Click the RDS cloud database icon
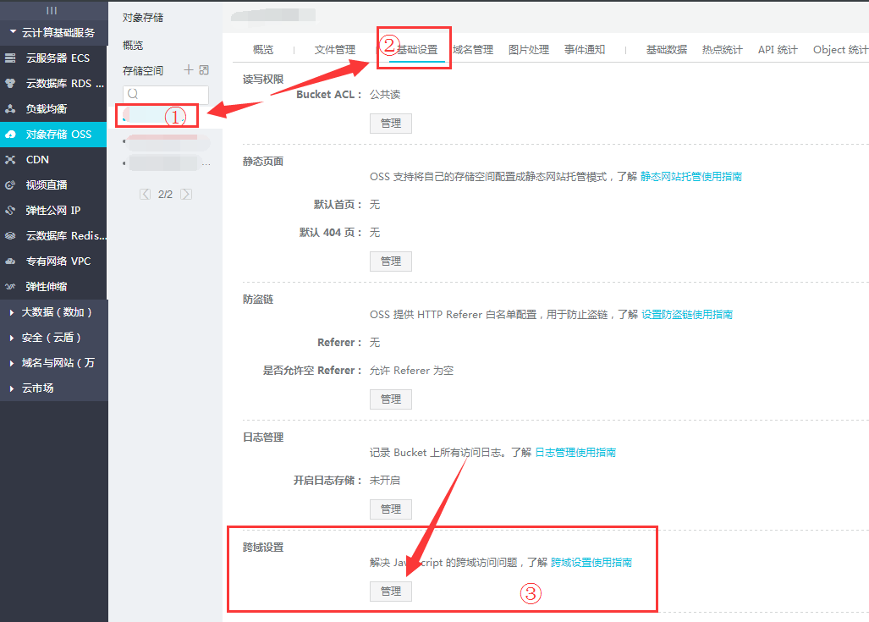Image resolution: width=869 pixels, height=622 pixels. (x=10, y=84)
